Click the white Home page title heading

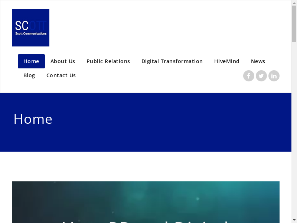coord(33,119)
